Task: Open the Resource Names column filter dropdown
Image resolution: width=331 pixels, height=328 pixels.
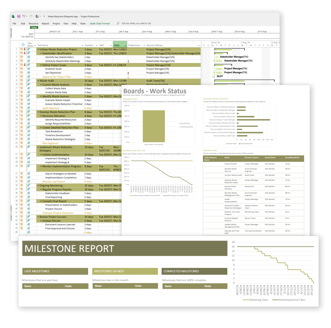Action: [x=199, y=46]
